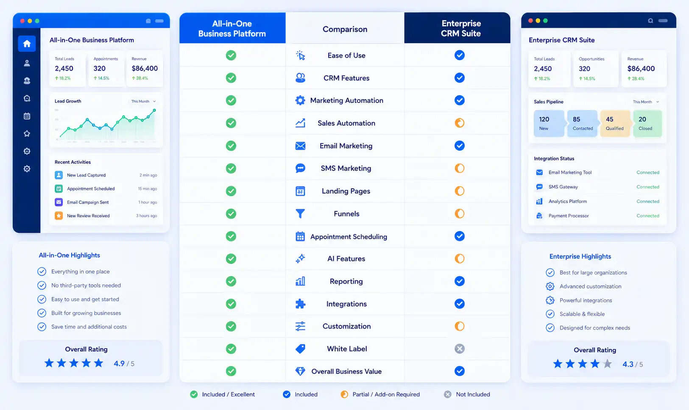Click the Enterprise partial mark for Customization

tap(460, 326)
